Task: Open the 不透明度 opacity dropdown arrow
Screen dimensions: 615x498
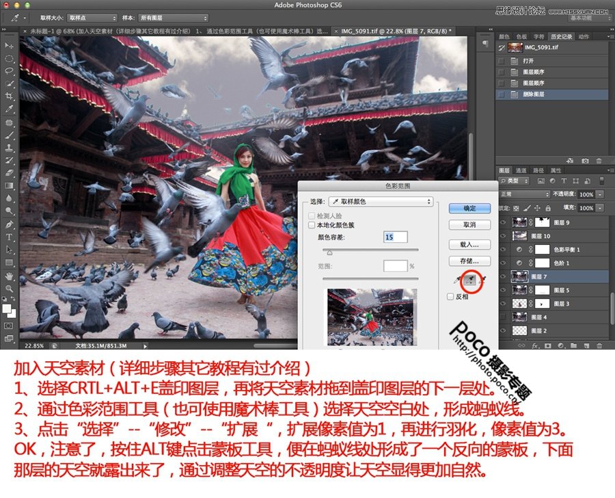Action: point(599,194)
